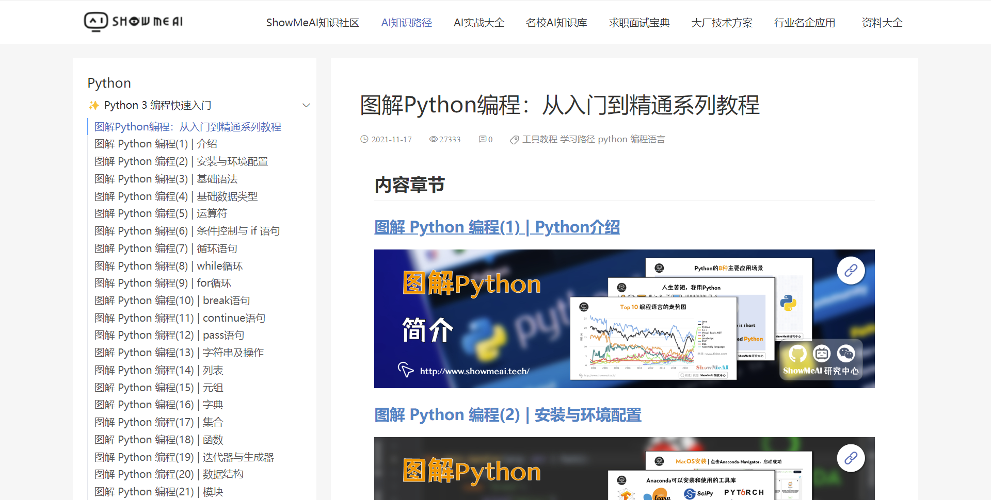Screen dimensions: 991x500
Task: Go to 求职面试宝典 in top navigation
Action: pyautogui.click(x=639, y=23)
